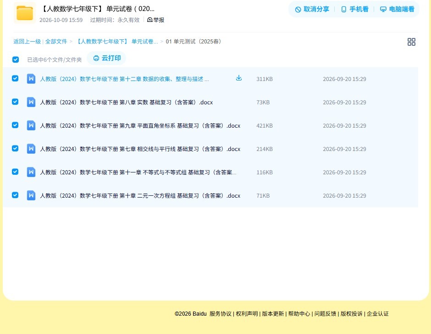Viewport: 431px width, 334px height.
Task: Uncheck the 第八章 实数 file checkbox
Action: [x=15, y=102]
